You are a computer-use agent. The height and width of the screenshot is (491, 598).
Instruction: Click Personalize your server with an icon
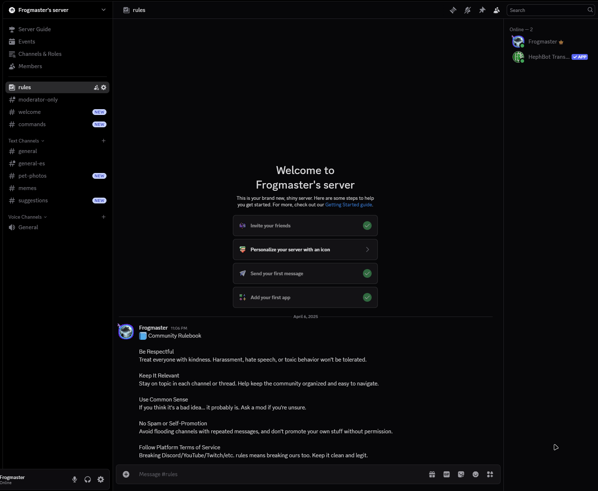[x=305, y=249]
